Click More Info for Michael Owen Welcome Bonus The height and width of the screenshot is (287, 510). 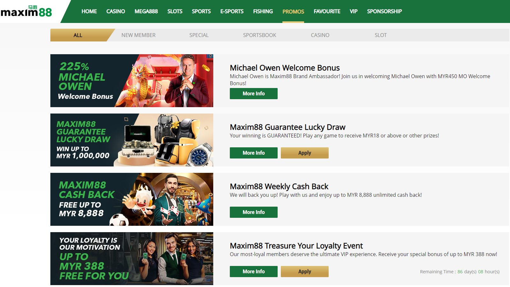click(254, 93)
